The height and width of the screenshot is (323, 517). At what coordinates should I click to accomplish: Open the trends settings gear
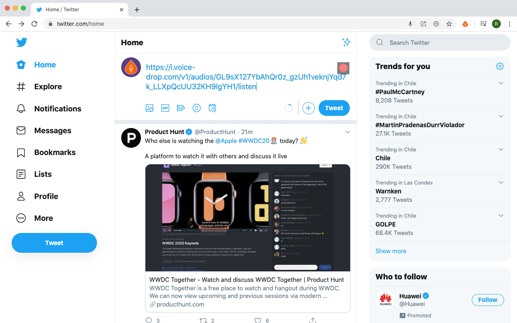click(x=500, y=66)
